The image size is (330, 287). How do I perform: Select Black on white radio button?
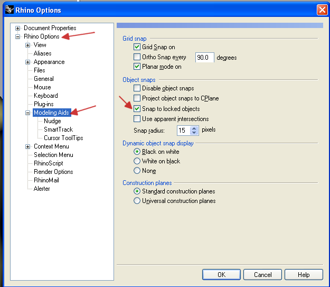click(137, 152)
